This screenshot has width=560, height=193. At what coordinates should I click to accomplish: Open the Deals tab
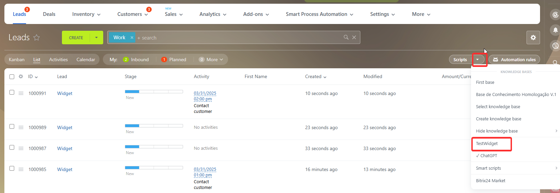click(49, 14)
